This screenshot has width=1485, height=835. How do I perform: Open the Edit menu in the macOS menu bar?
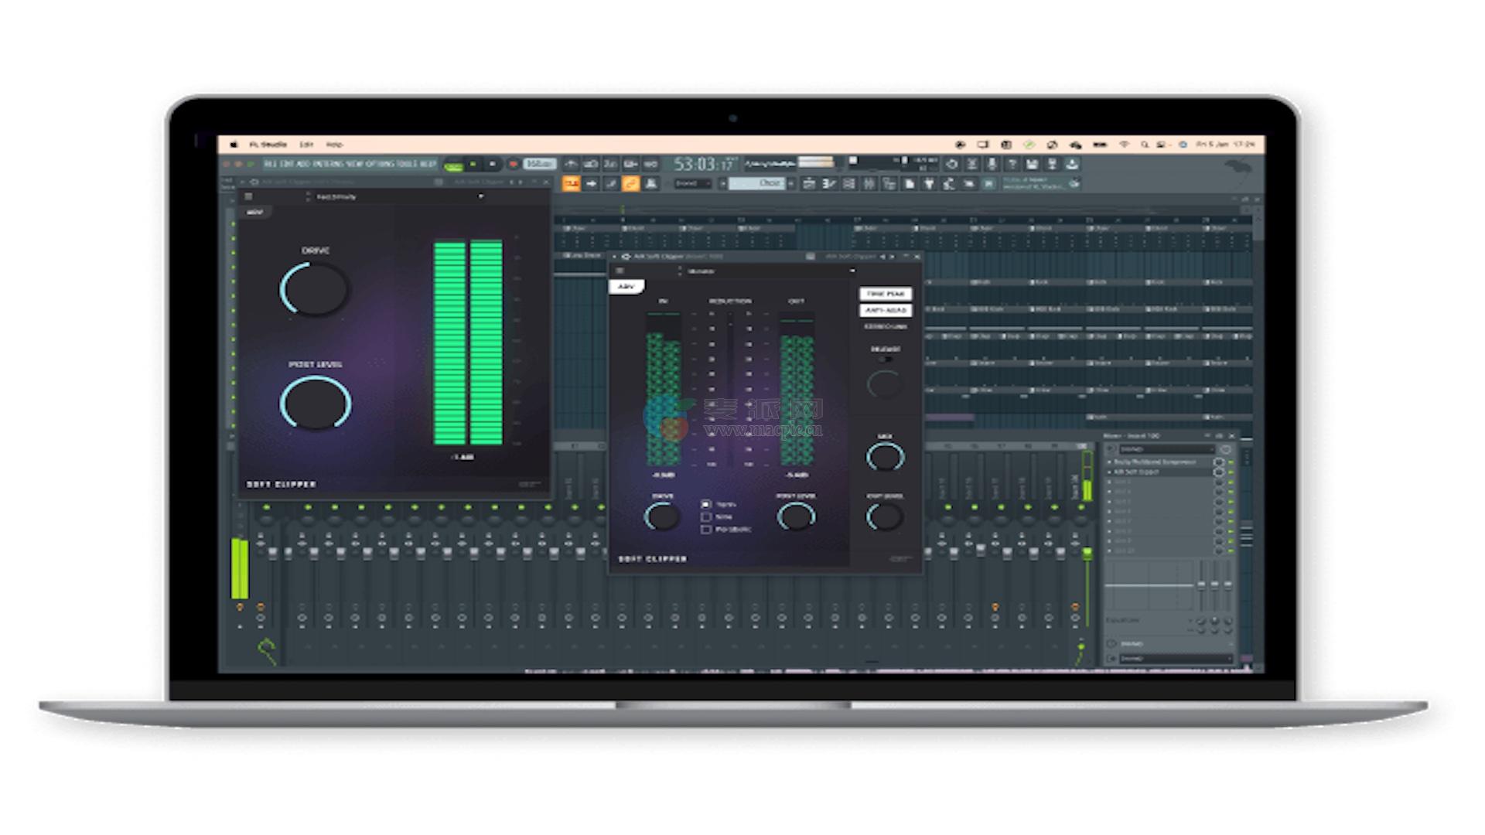click(x=306, y=145)
